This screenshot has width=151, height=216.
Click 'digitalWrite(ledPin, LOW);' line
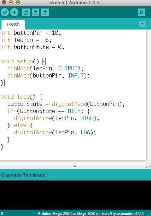coord(55,133)
